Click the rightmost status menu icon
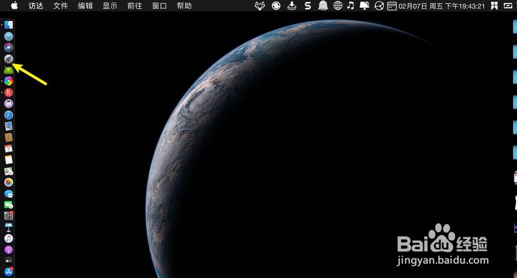Screen dimensions: 517x278 (x=508, y=6)
